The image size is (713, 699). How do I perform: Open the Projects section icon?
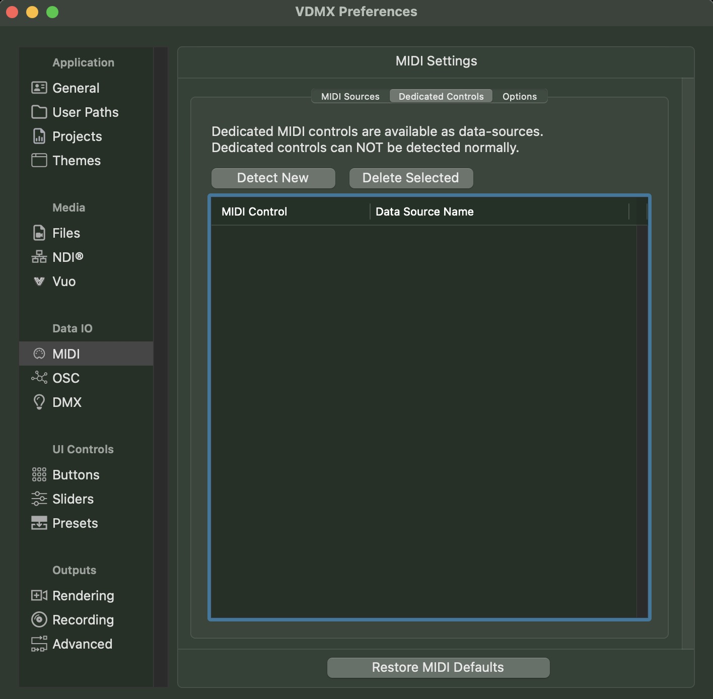click(x=39, y=136)
